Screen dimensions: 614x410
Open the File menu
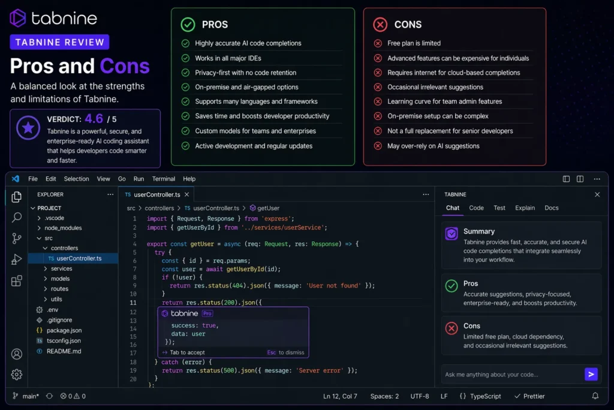pyautogui.click(x=33, y=179)
